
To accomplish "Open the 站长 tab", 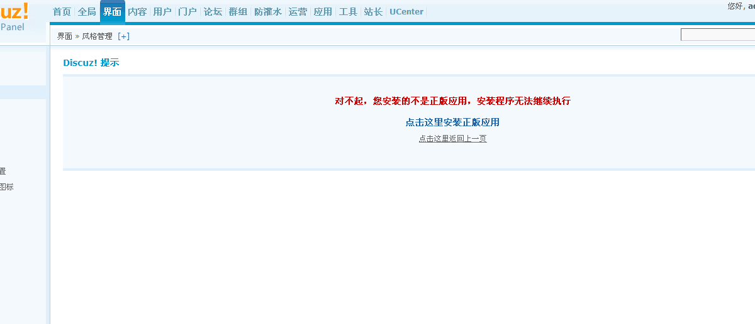I will [x=373, y=12].
